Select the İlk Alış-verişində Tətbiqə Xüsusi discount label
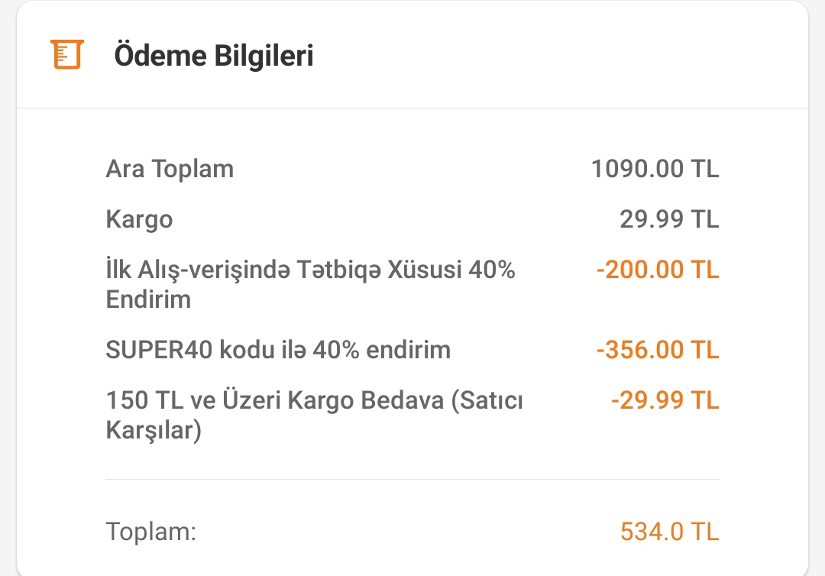The width and height of the screenshot is (825, 576). (310, 270)
